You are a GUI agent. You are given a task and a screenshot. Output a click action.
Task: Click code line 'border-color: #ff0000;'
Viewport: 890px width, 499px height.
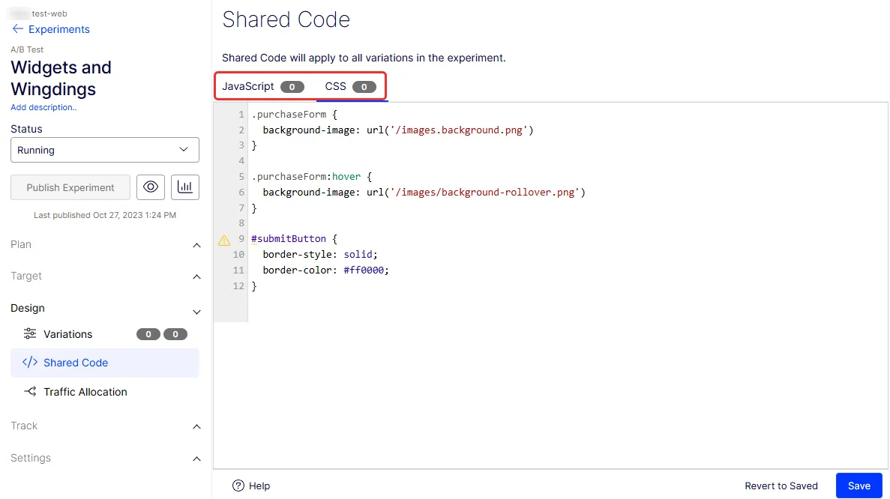(x=326, y=270)
